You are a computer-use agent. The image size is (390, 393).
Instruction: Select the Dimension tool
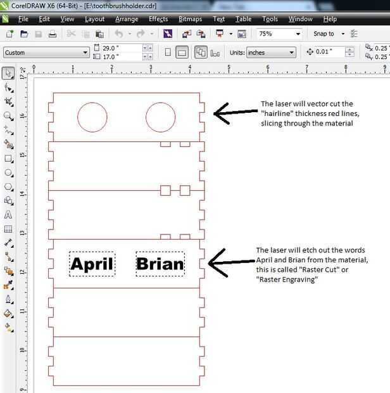[8, 243]
